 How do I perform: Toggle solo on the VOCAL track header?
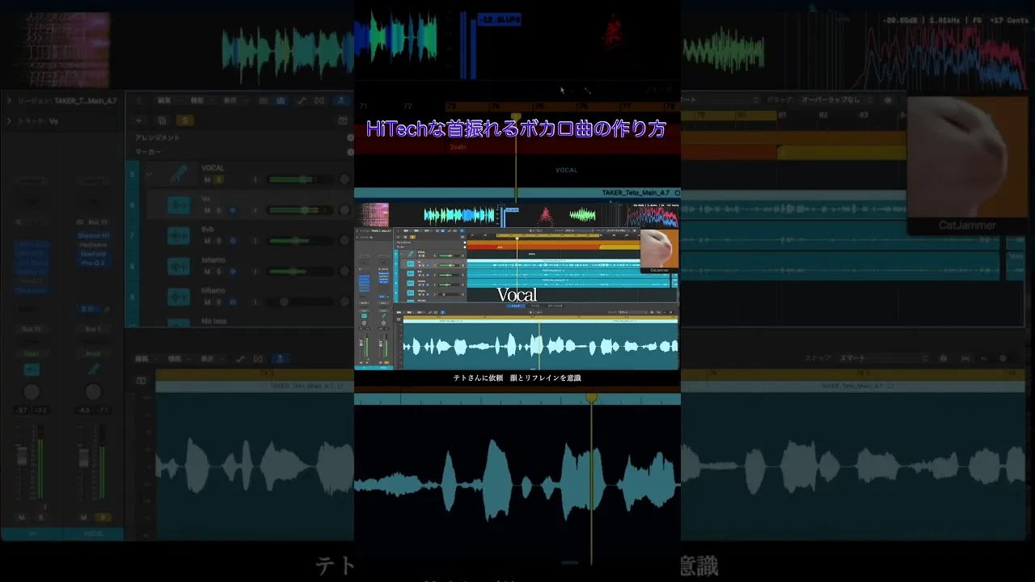[x=218, y=179]
